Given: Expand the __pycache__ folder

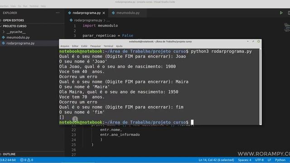Looking at the screenshot, I should (x=16, y=32).
